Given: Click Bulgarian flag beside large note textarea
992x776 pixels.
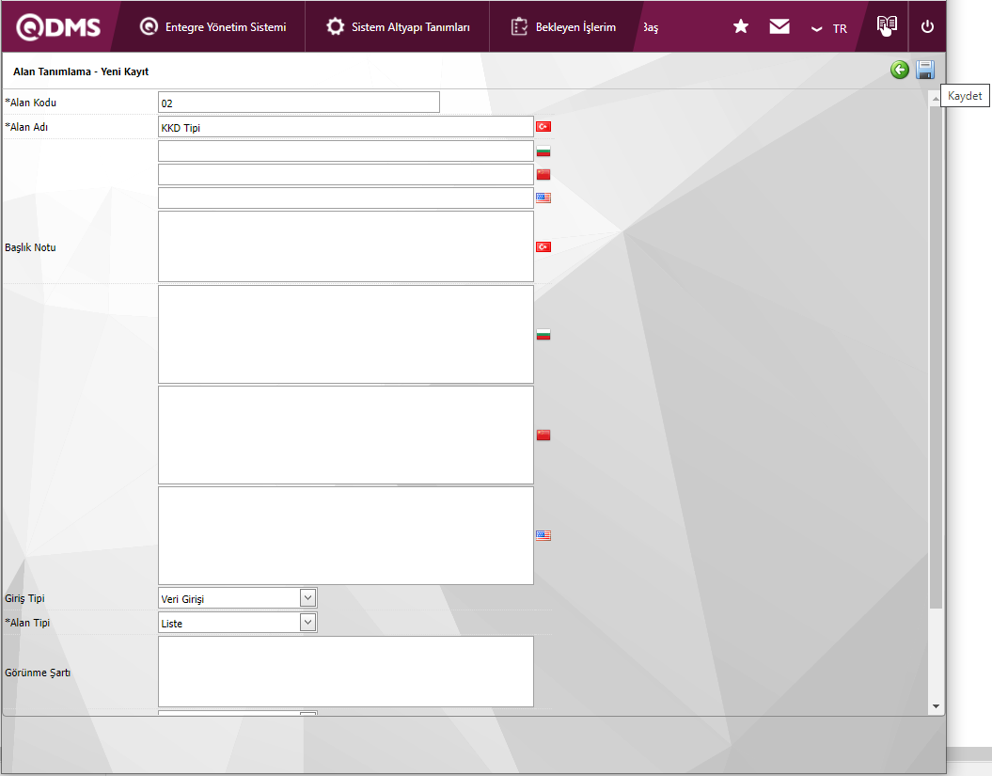Looking at the screenshot, I should 543,334.
